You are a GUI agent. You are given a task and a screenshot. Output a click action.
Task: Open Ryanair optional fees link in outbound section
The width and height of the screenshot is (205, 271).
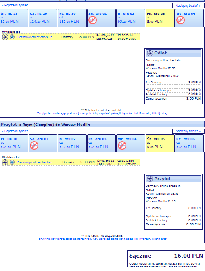102,114
